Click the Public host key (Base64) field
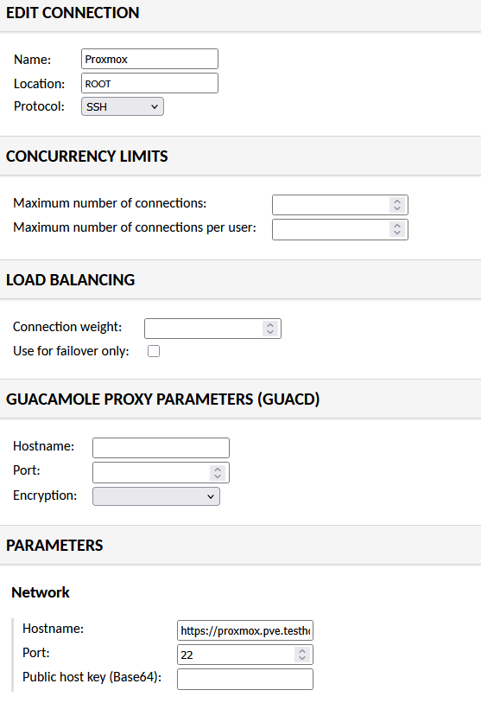Image resolution: width=481 pixels, height=703 pixels. pyautogui.click(x=245, y=680)
